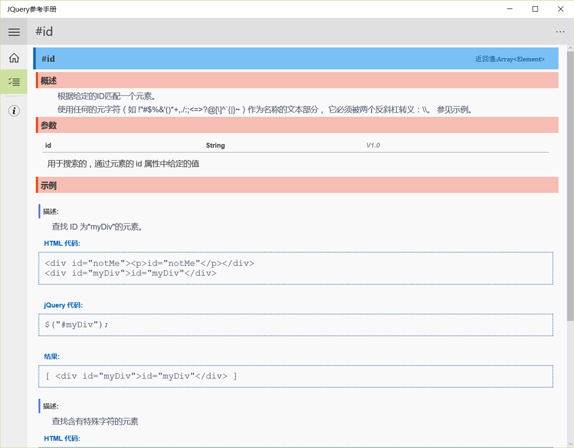Click the first HTML 代码: label

click(62, 243)
